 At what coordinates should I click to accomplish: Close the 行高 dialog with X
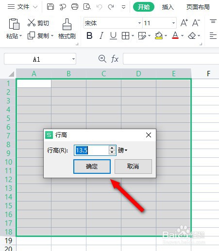[149, 135]
